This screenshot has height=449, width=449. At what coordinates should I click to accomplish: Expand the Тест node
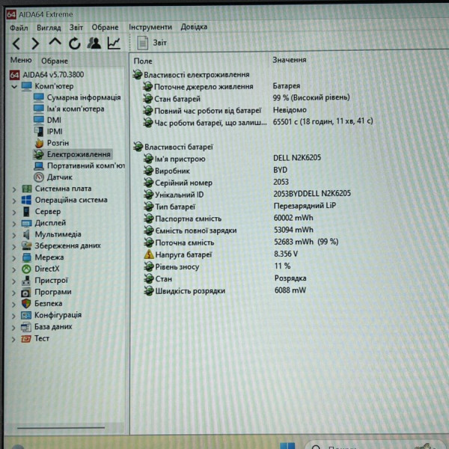(14, 339)
